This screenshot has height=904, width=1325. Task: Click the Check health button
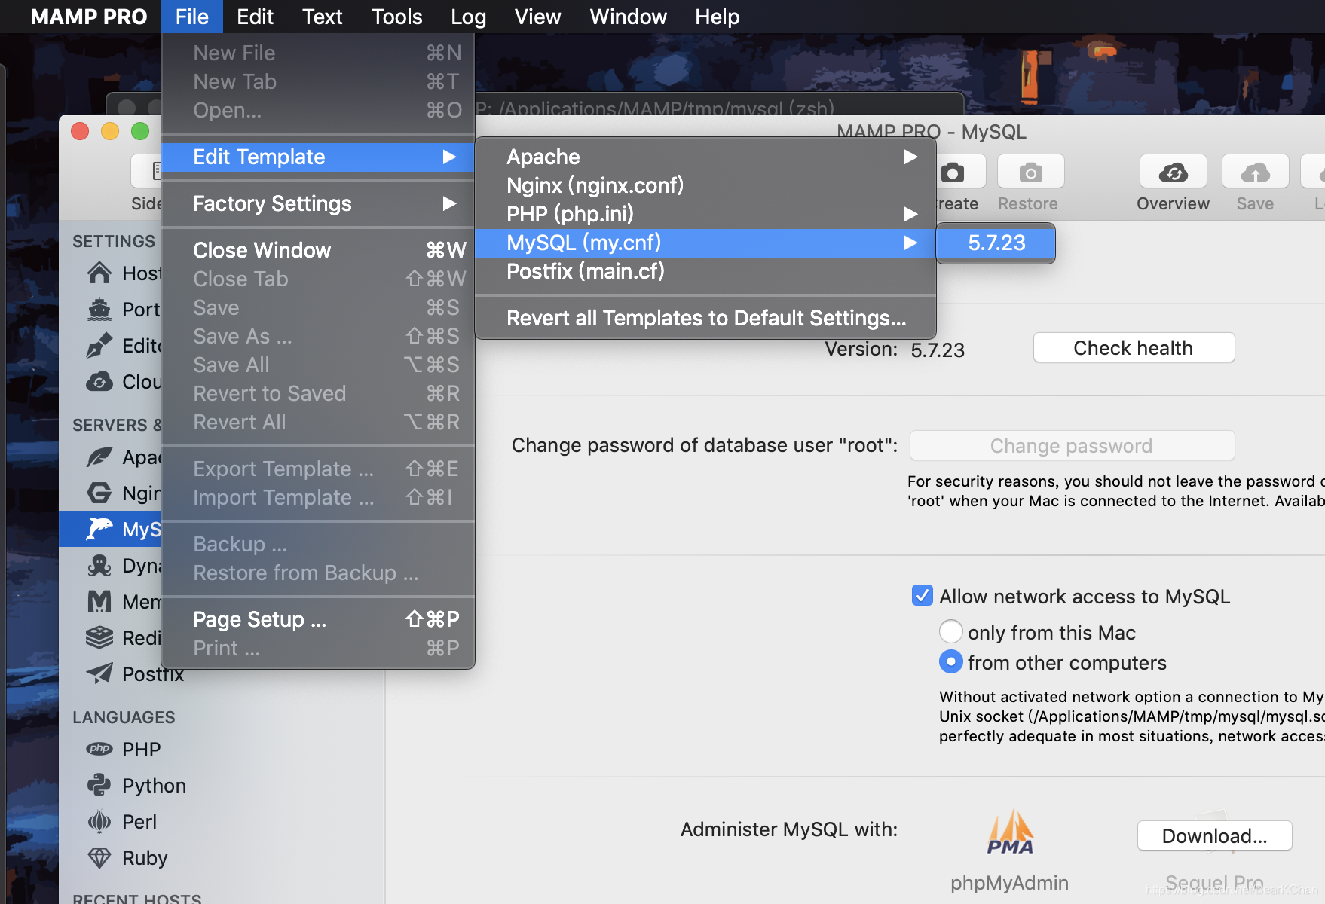(1134, 347)
